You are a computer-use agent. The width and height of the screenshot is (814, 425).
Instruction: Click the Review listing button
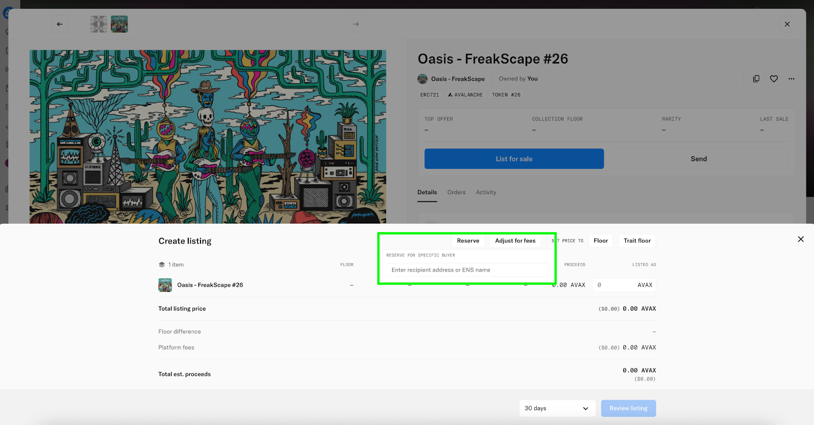628,408
